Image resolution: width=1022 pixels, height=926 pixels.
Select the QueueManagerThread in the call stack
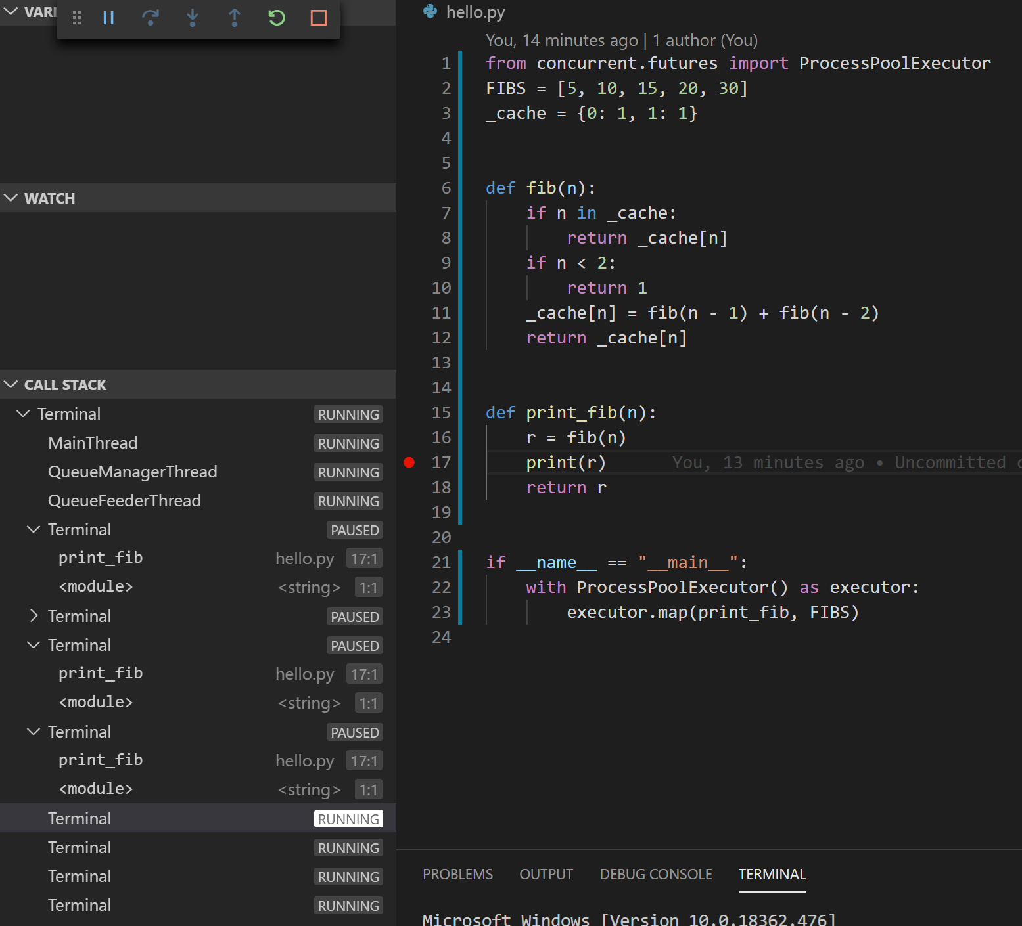132,472
